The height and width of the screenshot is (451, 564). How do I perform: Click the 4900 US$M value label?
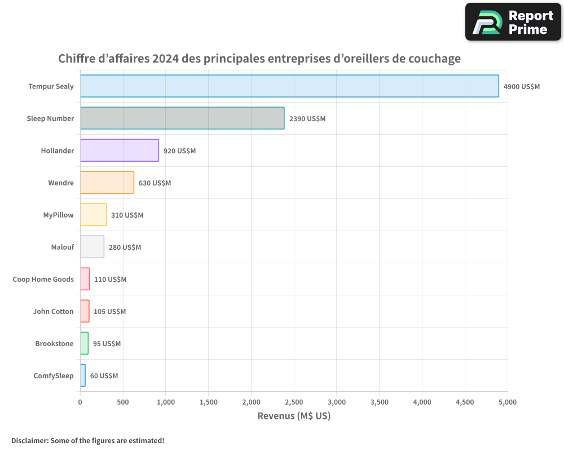[521, 87]
